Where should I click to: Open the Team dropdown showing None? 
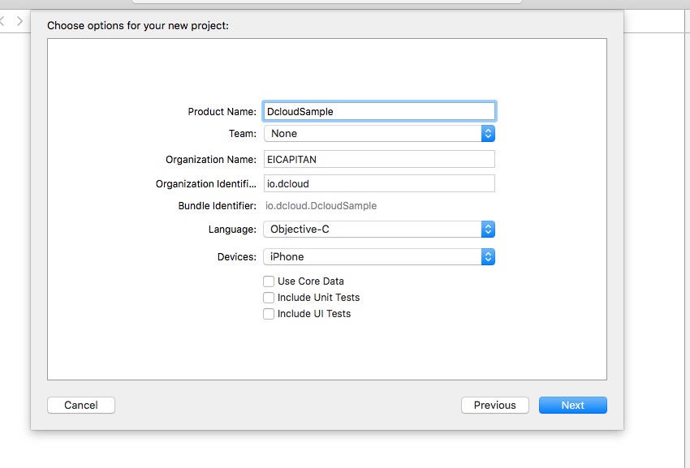[x=379, y=133]
